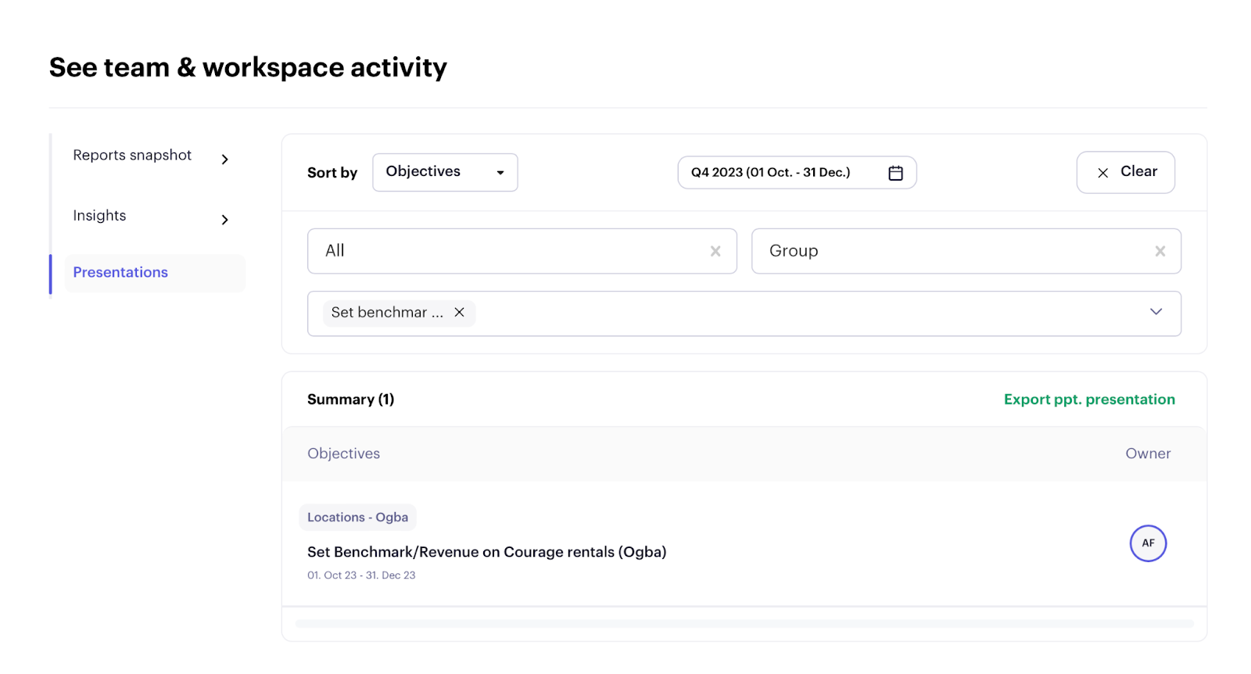This screenshot has width=1251, height=674.
Task: Clear the 'All' filter field
Action: 715,251
